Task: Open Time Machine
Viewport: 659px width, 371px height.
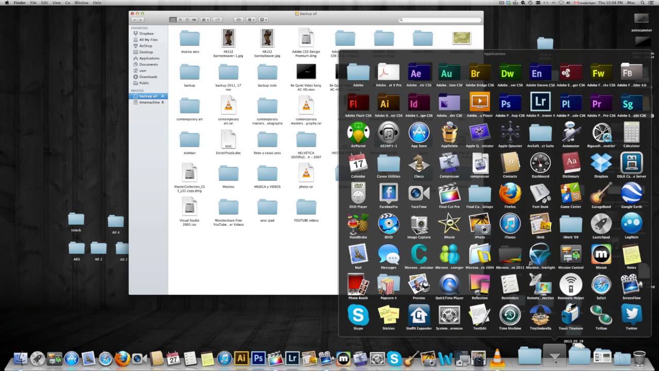Action: [510, 315]
